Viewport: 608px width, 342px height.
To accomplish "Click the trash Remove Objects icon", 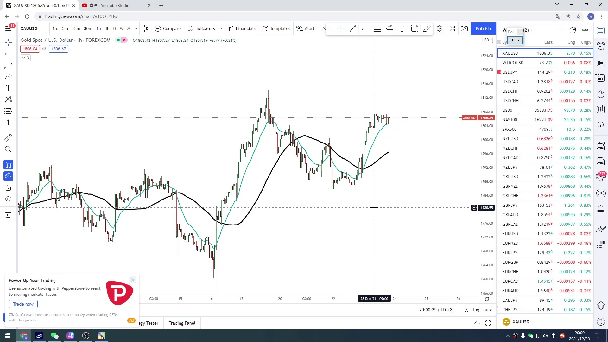I will (8, 215).
